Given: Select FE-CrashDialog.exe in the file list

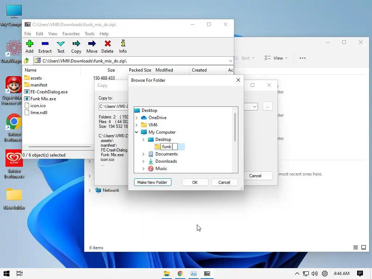Looking at the screenshot, I should click(x=46, y=92).
